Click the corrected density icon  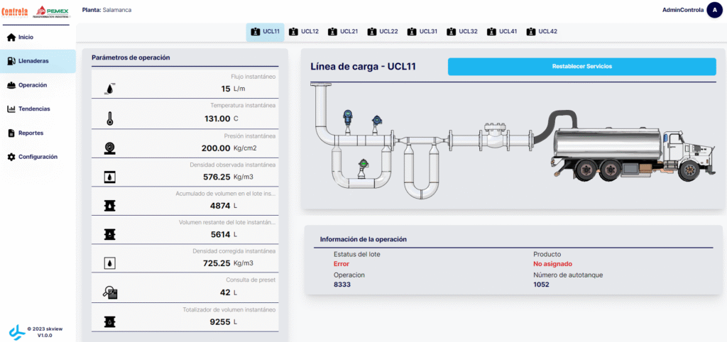coord(110,263)
